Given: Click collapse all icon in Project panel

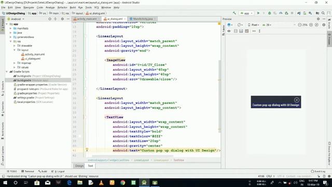Looking at the screenshot, I should pos(56,19).
